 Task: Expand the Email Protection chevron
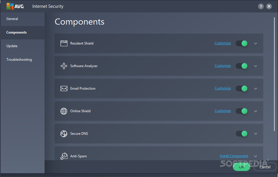click(x=255, y=89)
